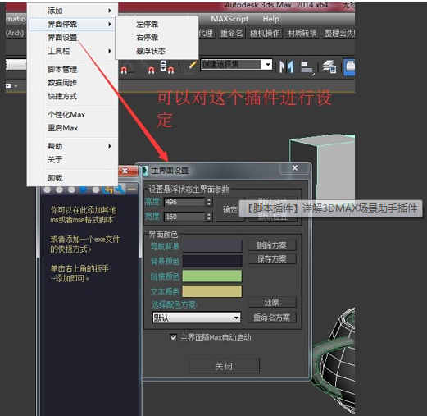The image size is (427, 416).
Task: Open Edit Named Selection Sets pencil icon
Action: [192, 66]
